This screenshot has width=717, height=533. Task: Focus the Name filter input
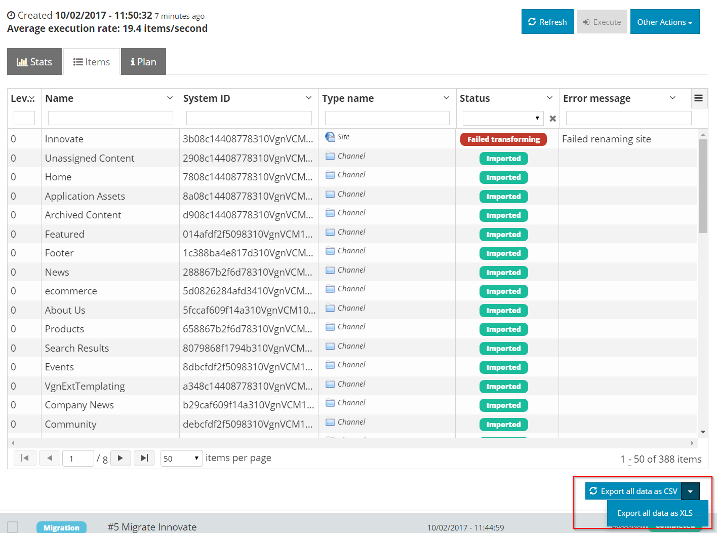(x=110, y=118)
